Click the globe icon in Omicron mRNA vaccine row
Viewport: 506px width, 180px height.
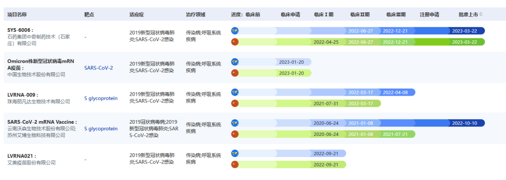click(x=235, y=62)
